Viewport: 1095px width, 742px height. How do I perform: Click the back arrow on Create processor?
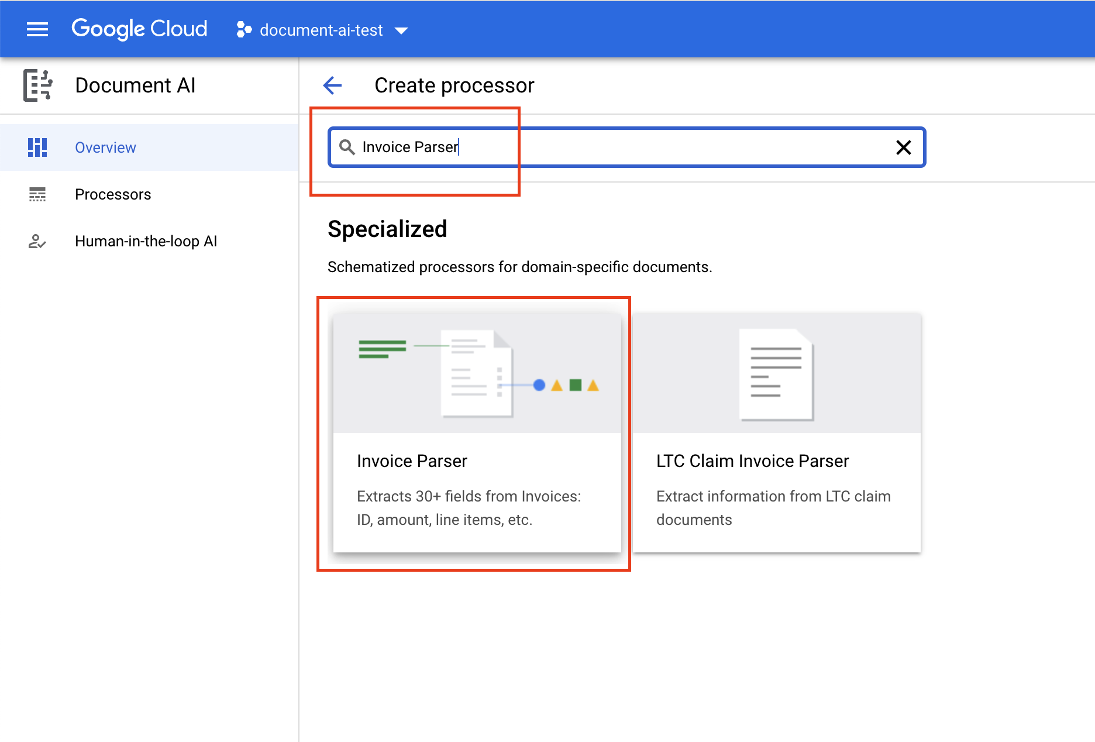tap(332, 85)
